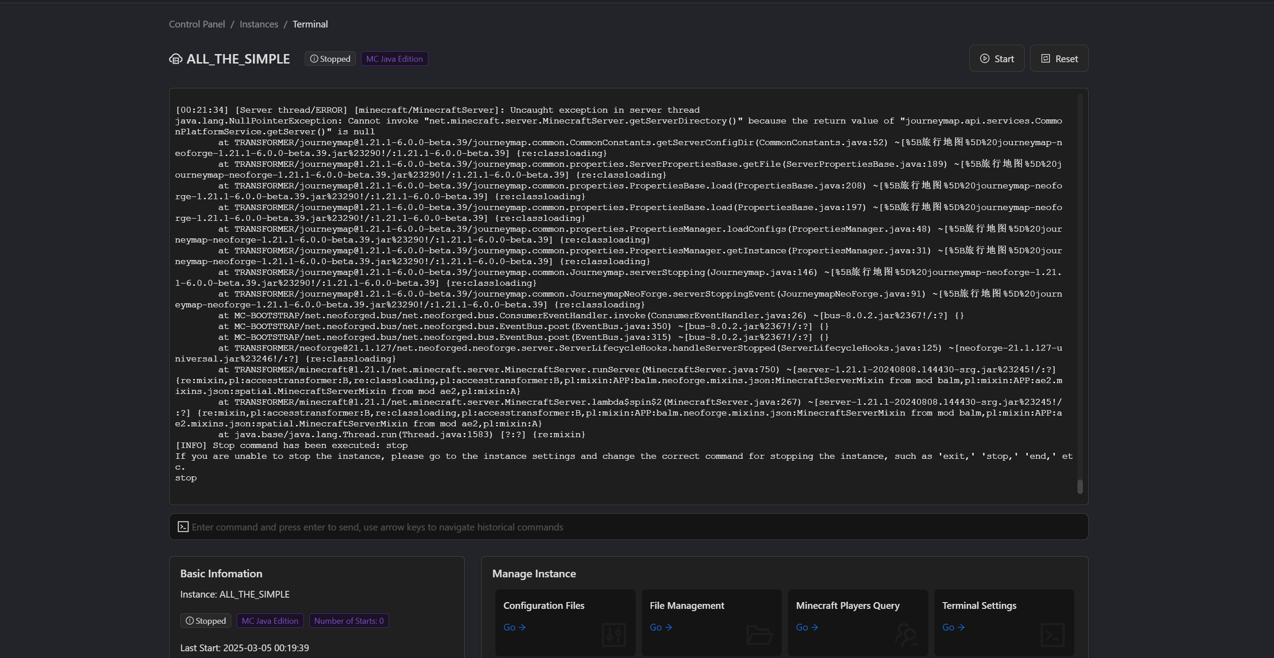Click the MC Java Edition tag in Basic Information

point(270,621)
